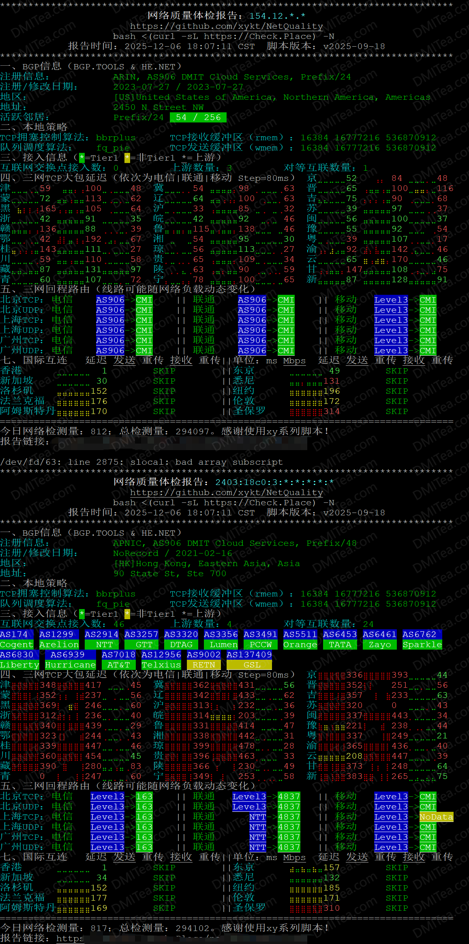
Task: Open the GitHub NetQuality link under the 154.12.*.* header
Action: 227,26
